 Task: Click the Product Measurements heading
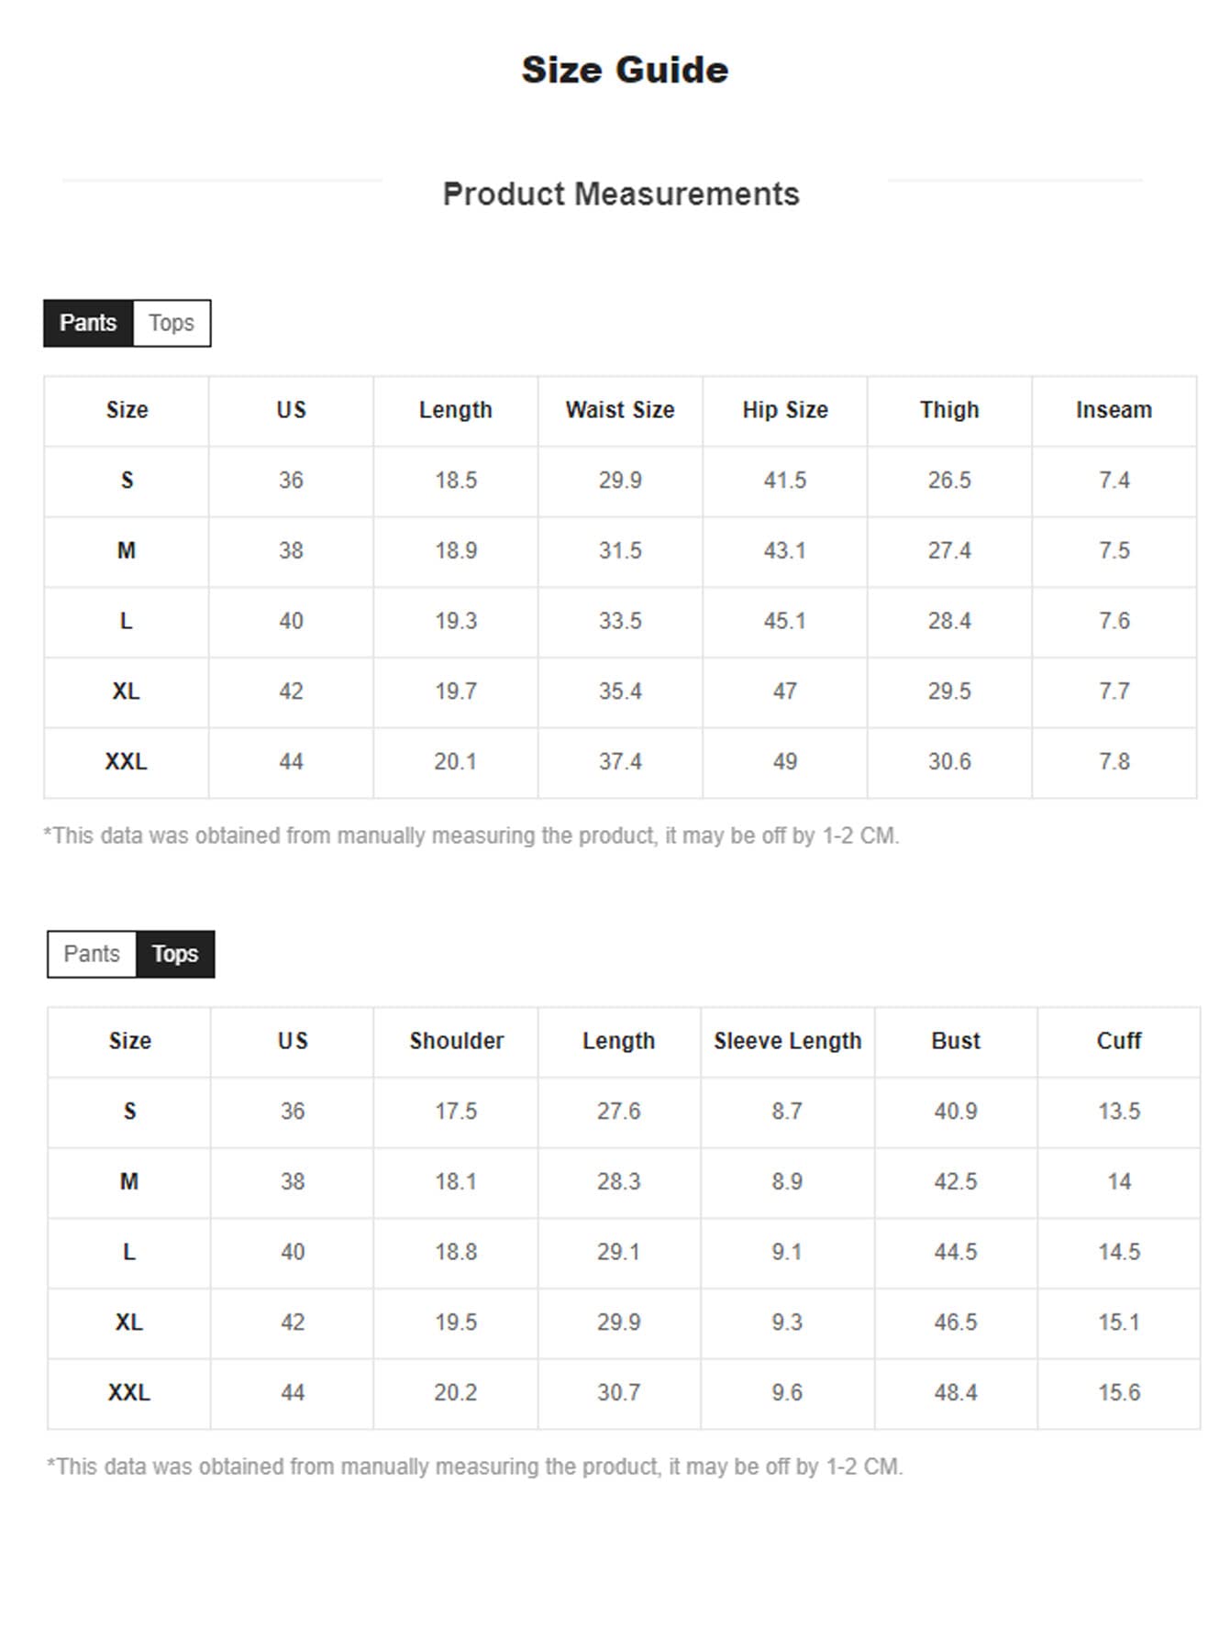pos(621,194)
